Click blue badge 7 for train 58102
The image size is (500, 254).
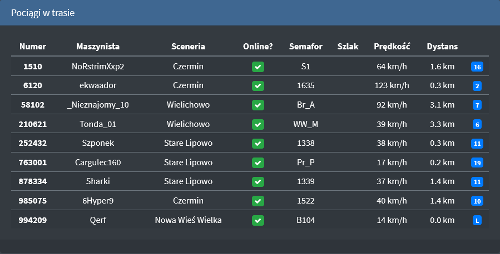coord(477,105)
